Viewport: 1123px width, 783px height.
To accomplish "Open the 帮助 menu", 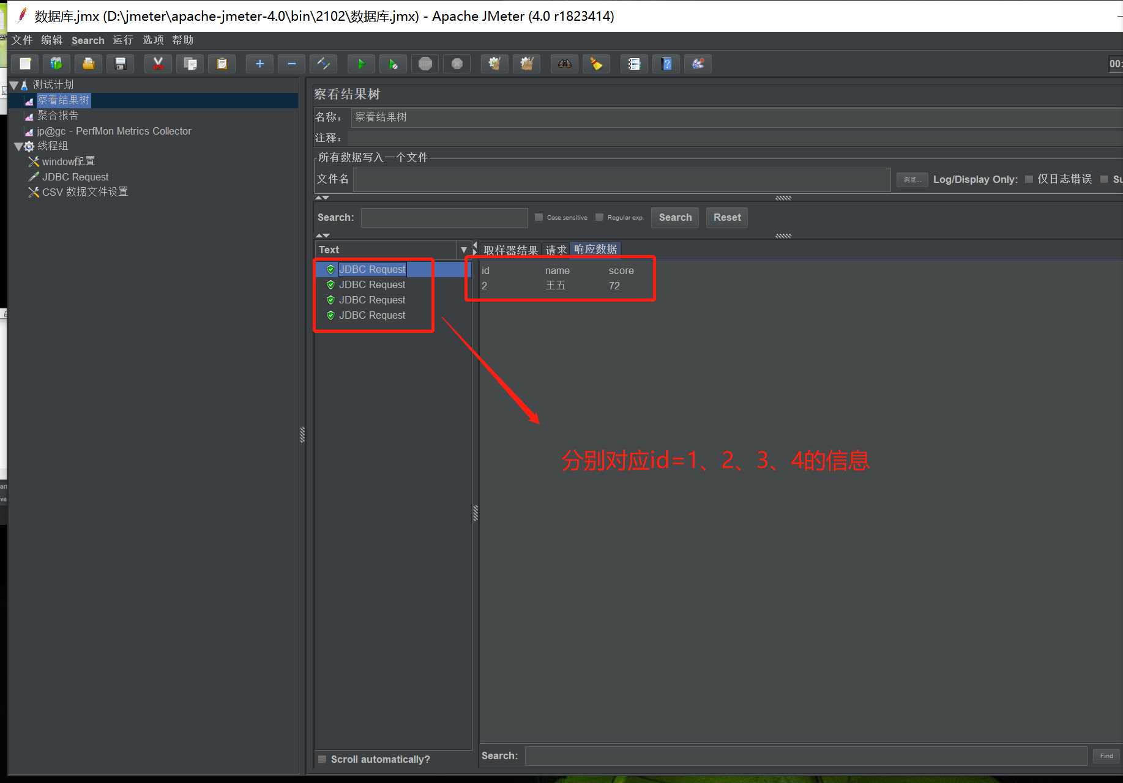I will click(182, 40).
